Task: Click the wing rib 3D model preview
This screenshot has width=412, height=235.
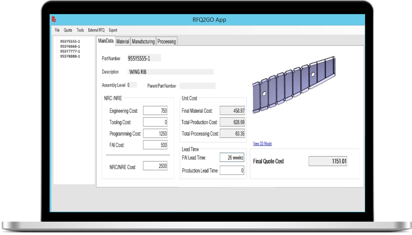Action: (x=294, y=85)
